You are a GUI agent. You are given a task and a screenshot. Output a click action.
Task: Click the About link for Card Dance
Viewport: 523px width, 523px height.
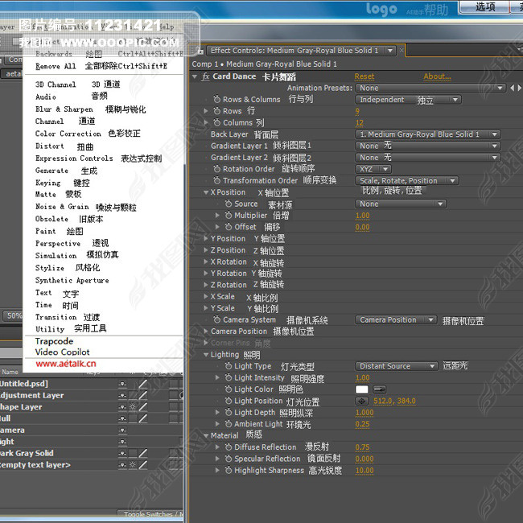tap(437, 76)
